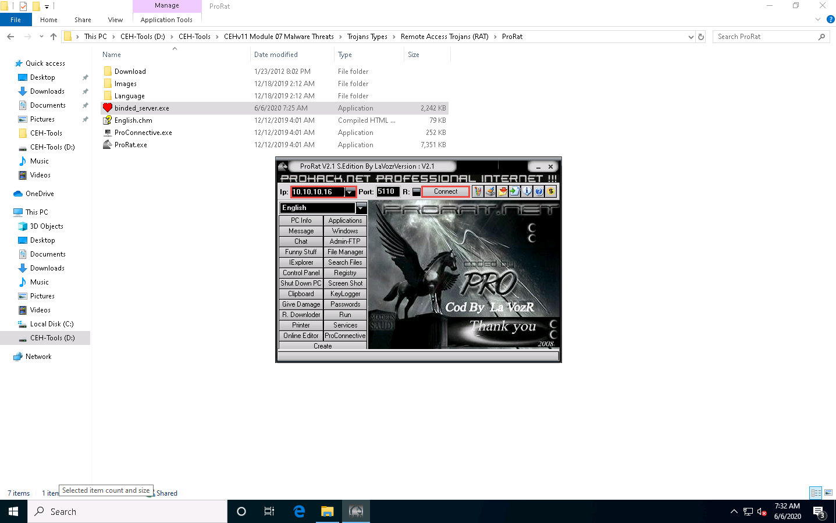
Task: Open the notification center icon
Action: (819, 512)
